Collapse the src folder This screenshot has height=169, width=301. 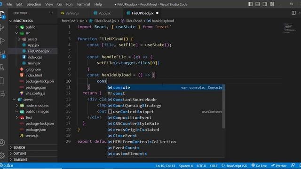pos(17,33)
